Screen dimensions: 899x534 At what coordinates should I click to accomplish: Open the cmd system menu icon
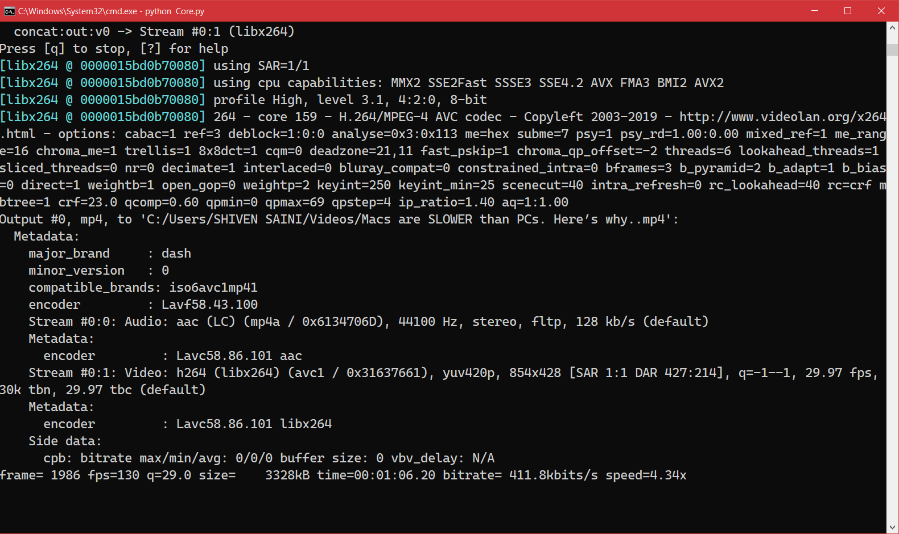(x=9, y=11)
